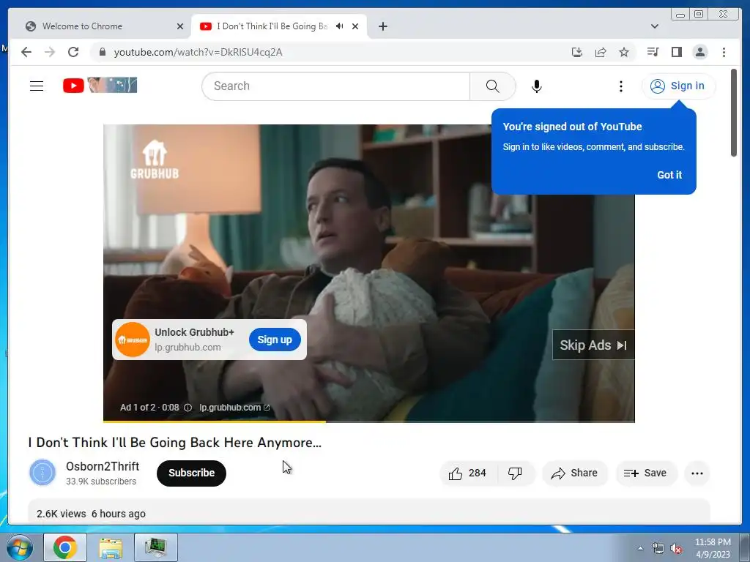Dislike the video with thumbs down
This screenshot has width=750, height=562.
[515, 473]
